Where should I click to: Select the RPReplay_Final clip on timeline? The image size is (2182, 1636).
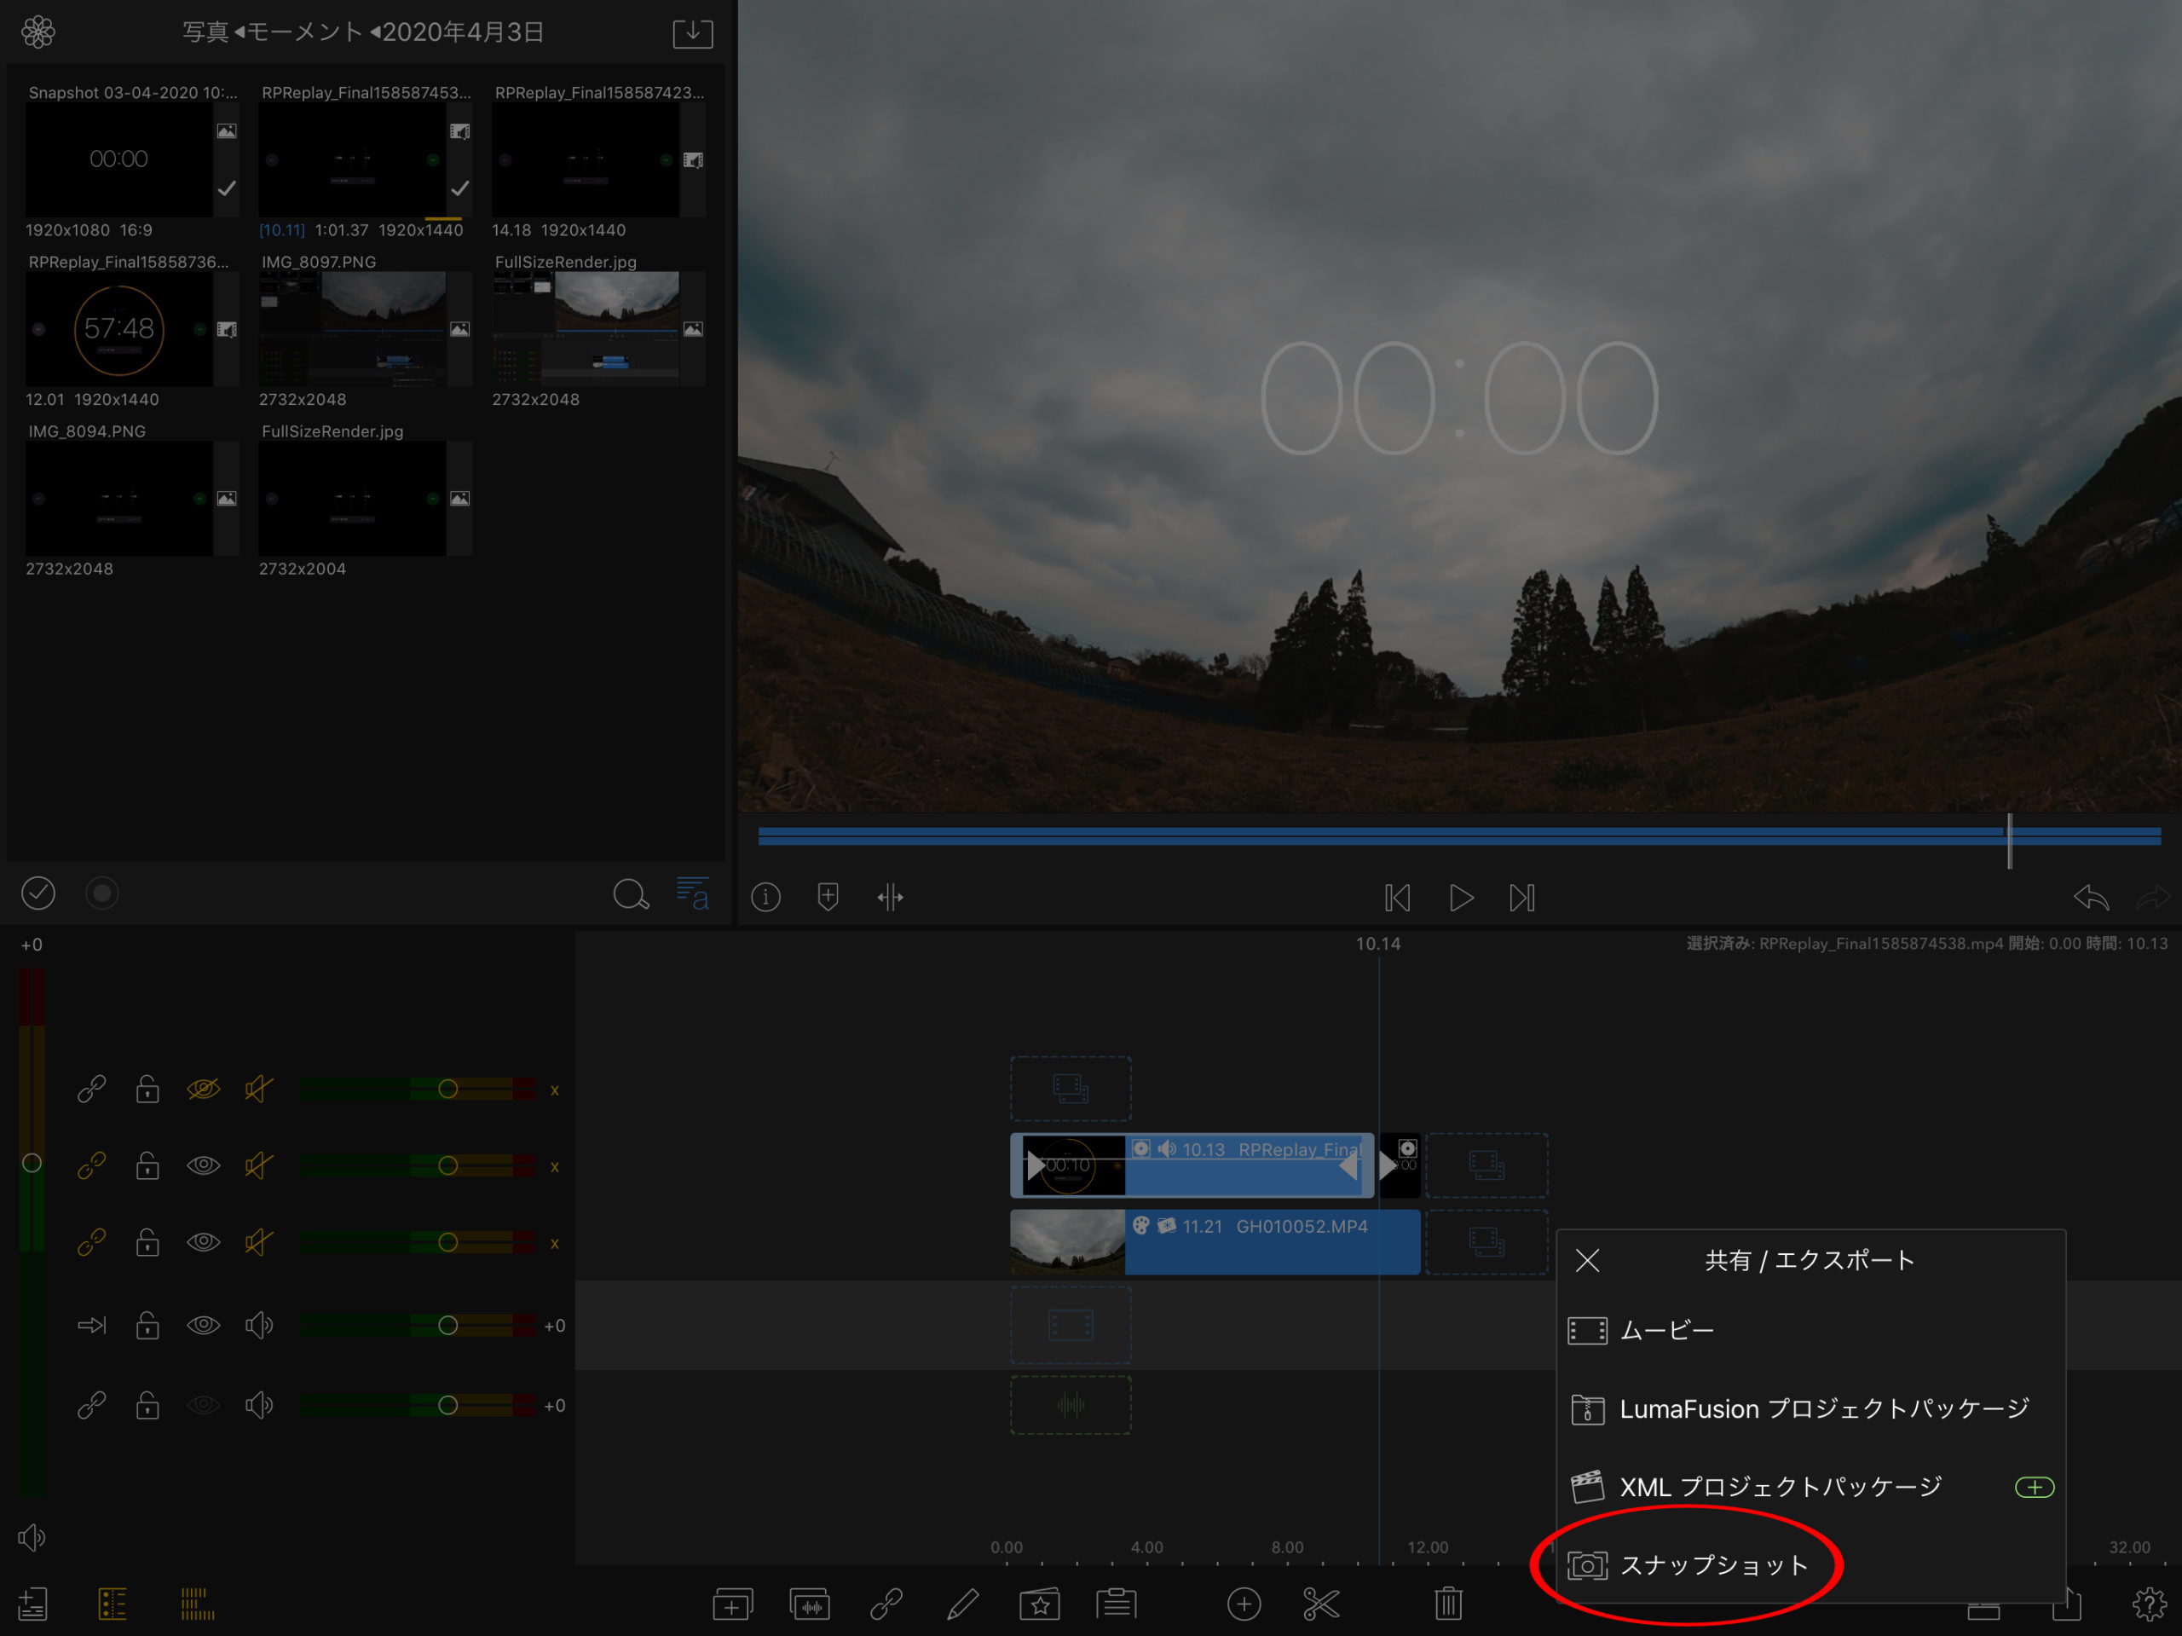tap(1192, 1165)
